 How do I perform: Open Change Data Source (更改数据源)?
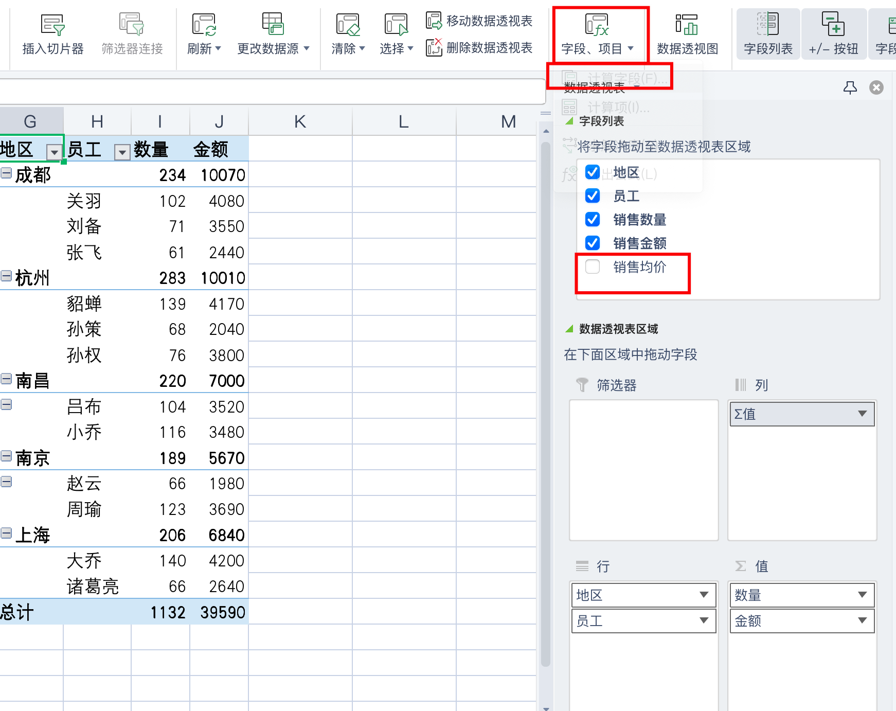click(273, 25)
